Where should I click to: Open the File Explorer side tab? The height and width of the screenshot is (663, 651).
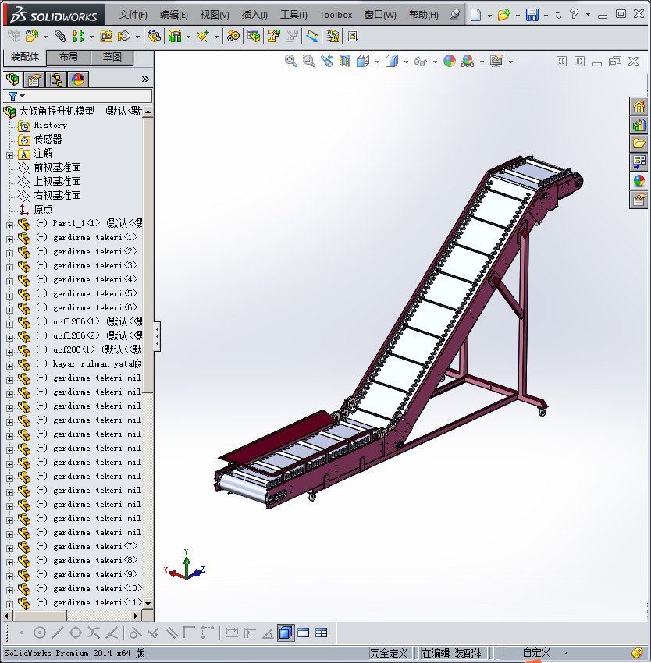(639, 144)
